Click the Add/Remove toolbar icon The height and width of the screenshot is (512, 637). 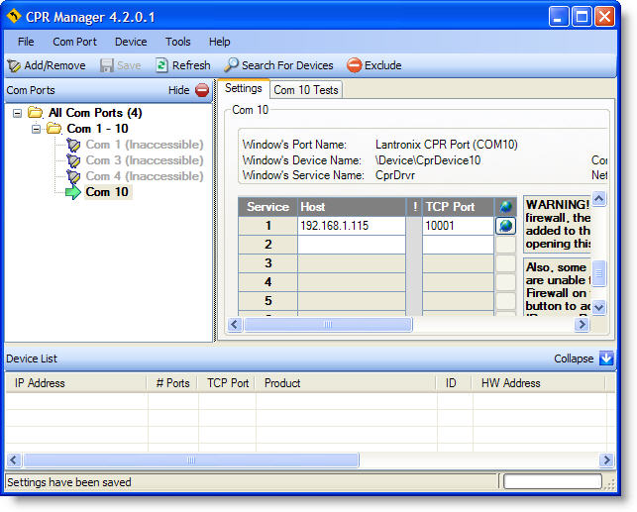14,65
